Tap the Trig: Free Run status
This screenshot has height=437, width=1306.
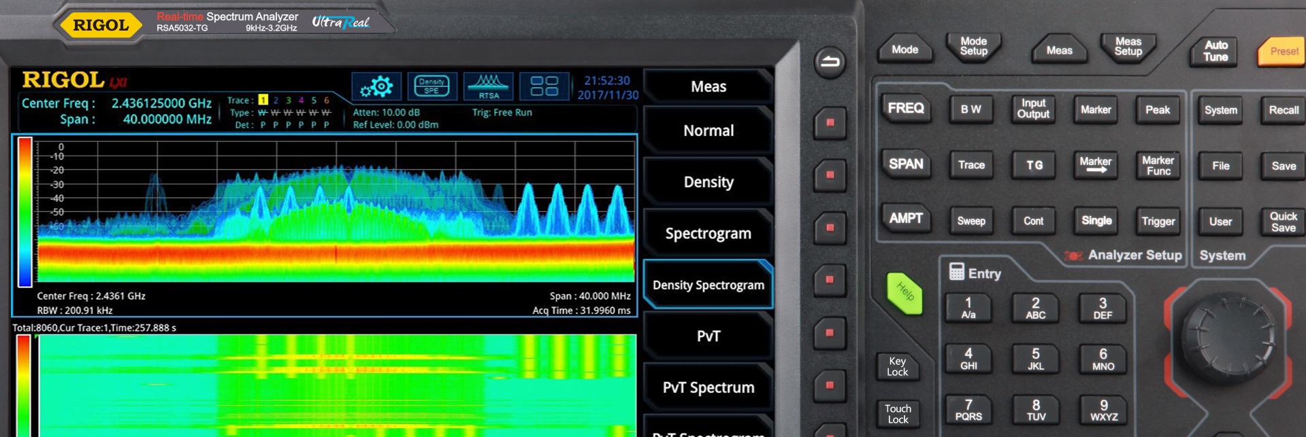(502, 113)
